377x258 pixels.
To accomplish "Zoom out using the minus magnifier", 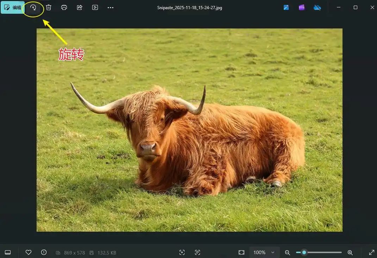I will click(x=288, y=252).
